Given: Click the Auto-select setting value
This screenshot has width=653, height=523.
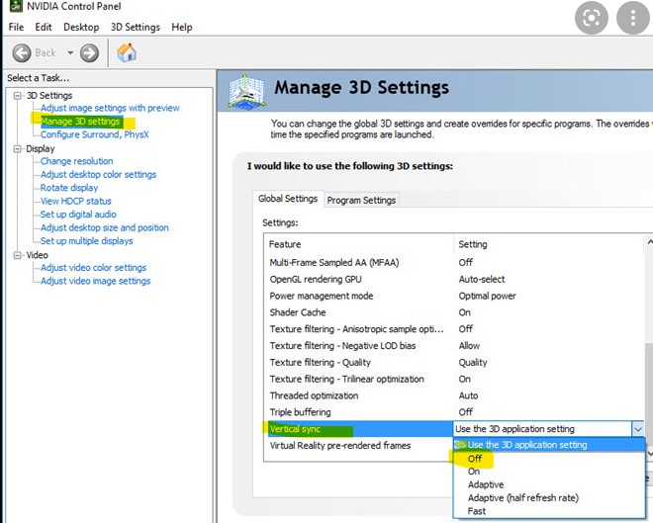Looking at the screenshot, I should (482, 279).
